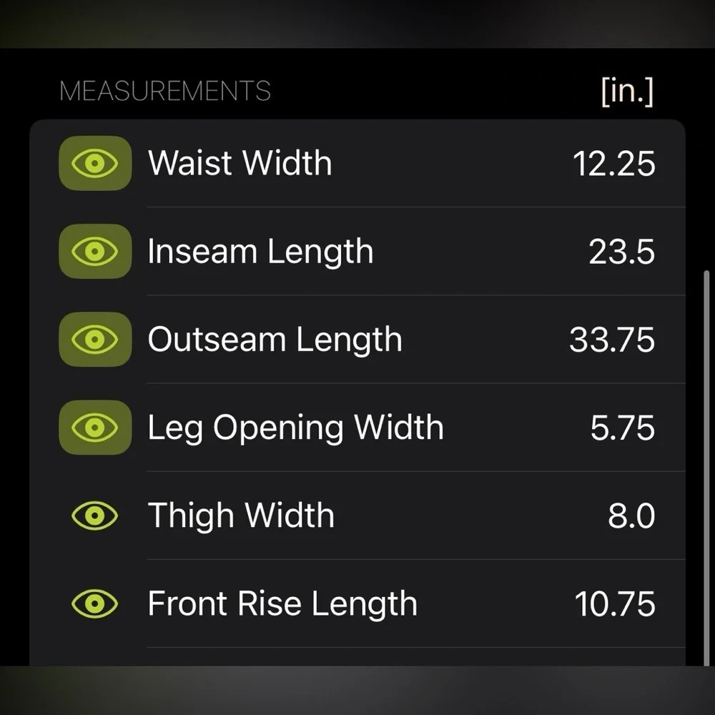The width and height of the screenshot is (715, 715).
Task: Enable the Front Rise Length eye icon
Action: pos(95,604)
